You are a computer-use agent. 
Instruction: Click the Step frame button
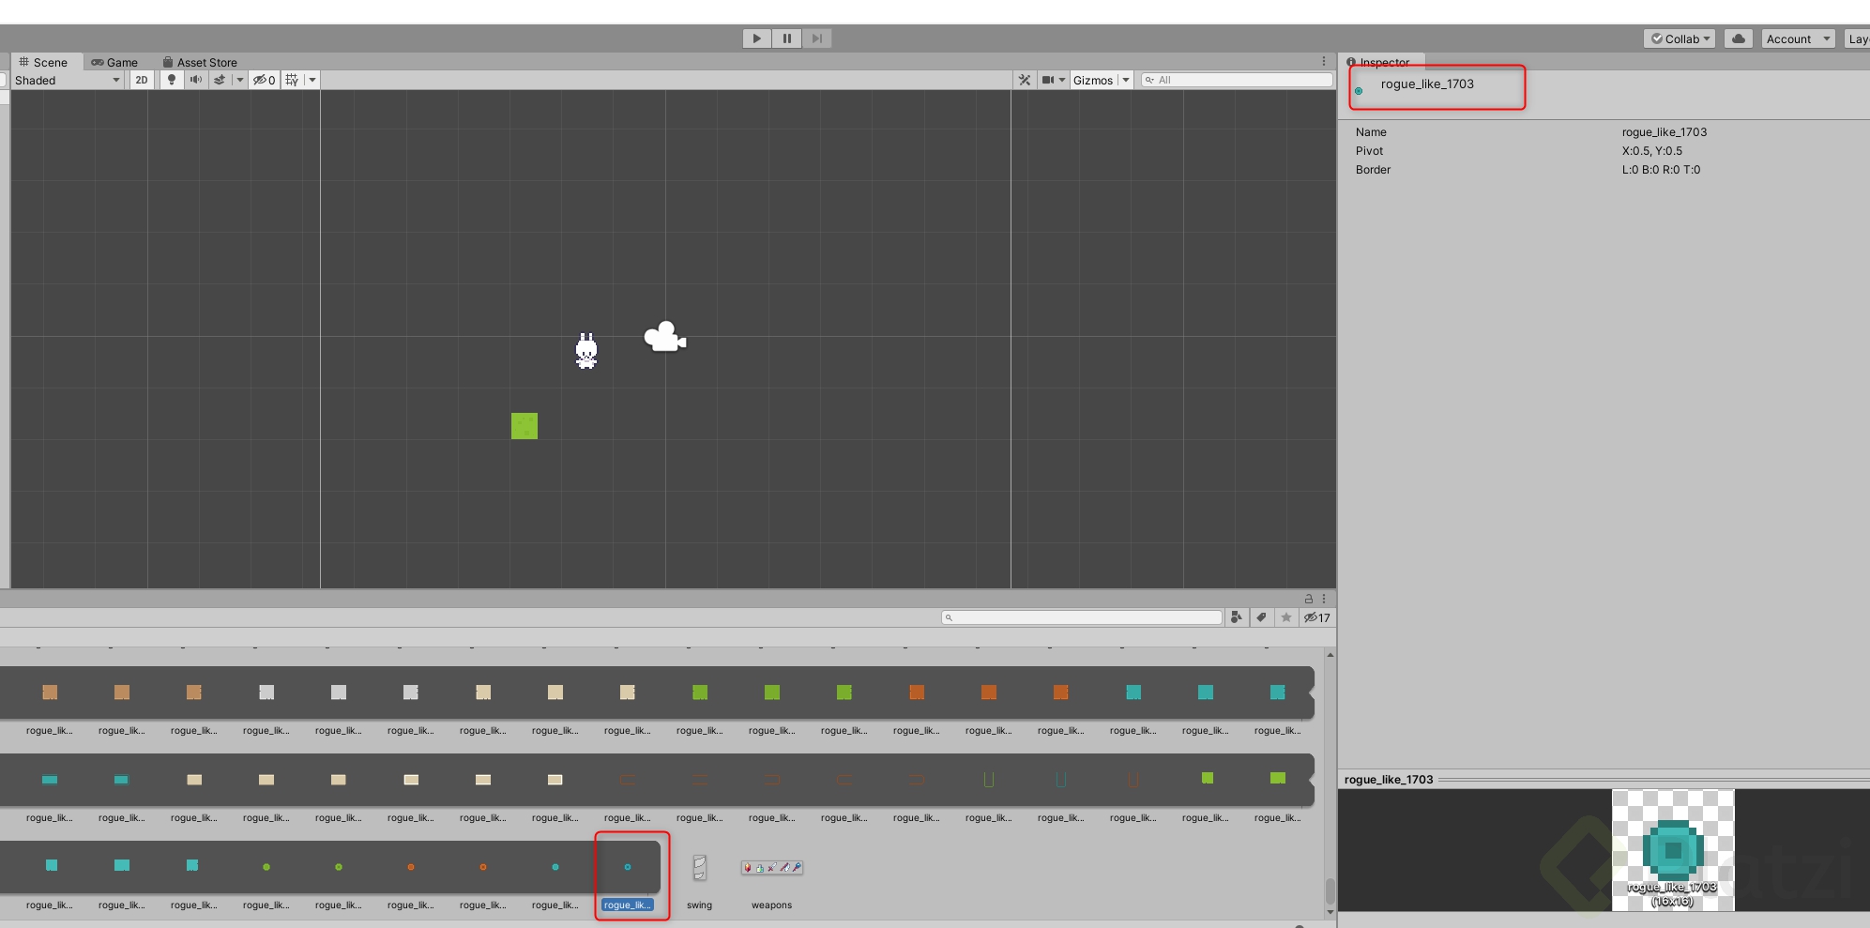point(817,38)
